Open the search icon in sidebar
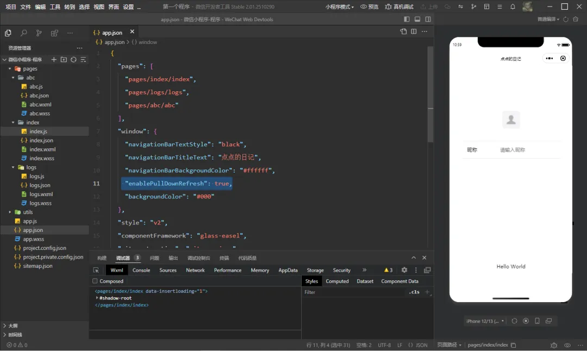This screenshot has width=587, height=351. [x=23, y=33]
